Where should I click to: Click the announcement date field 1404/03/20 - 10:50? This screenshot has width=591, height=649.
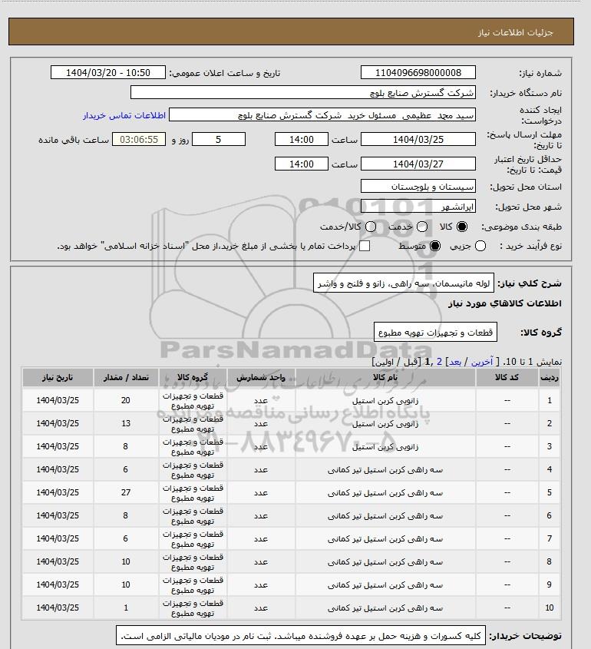point(108,72)
